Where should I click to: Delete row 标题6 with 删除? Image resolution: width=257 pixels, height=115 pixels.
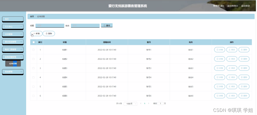[x=244, y=95]
